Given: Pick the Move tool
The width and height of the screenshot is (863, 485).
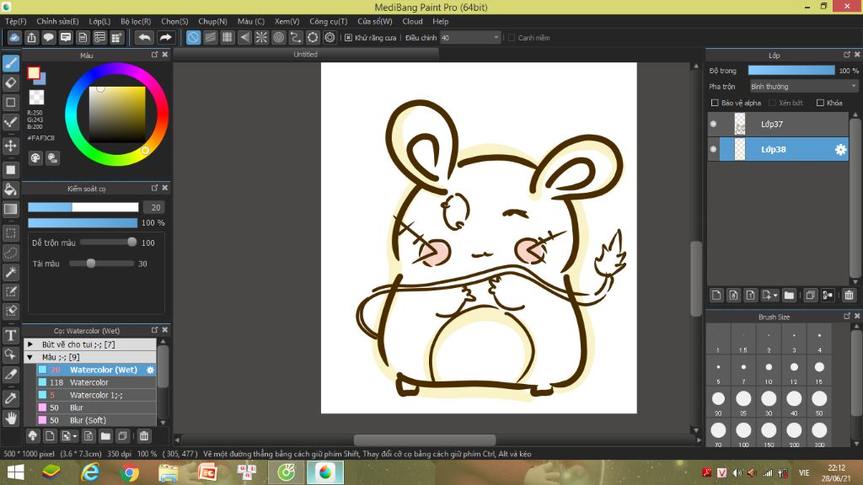Looking at the screenshot, I should [11, 146].
